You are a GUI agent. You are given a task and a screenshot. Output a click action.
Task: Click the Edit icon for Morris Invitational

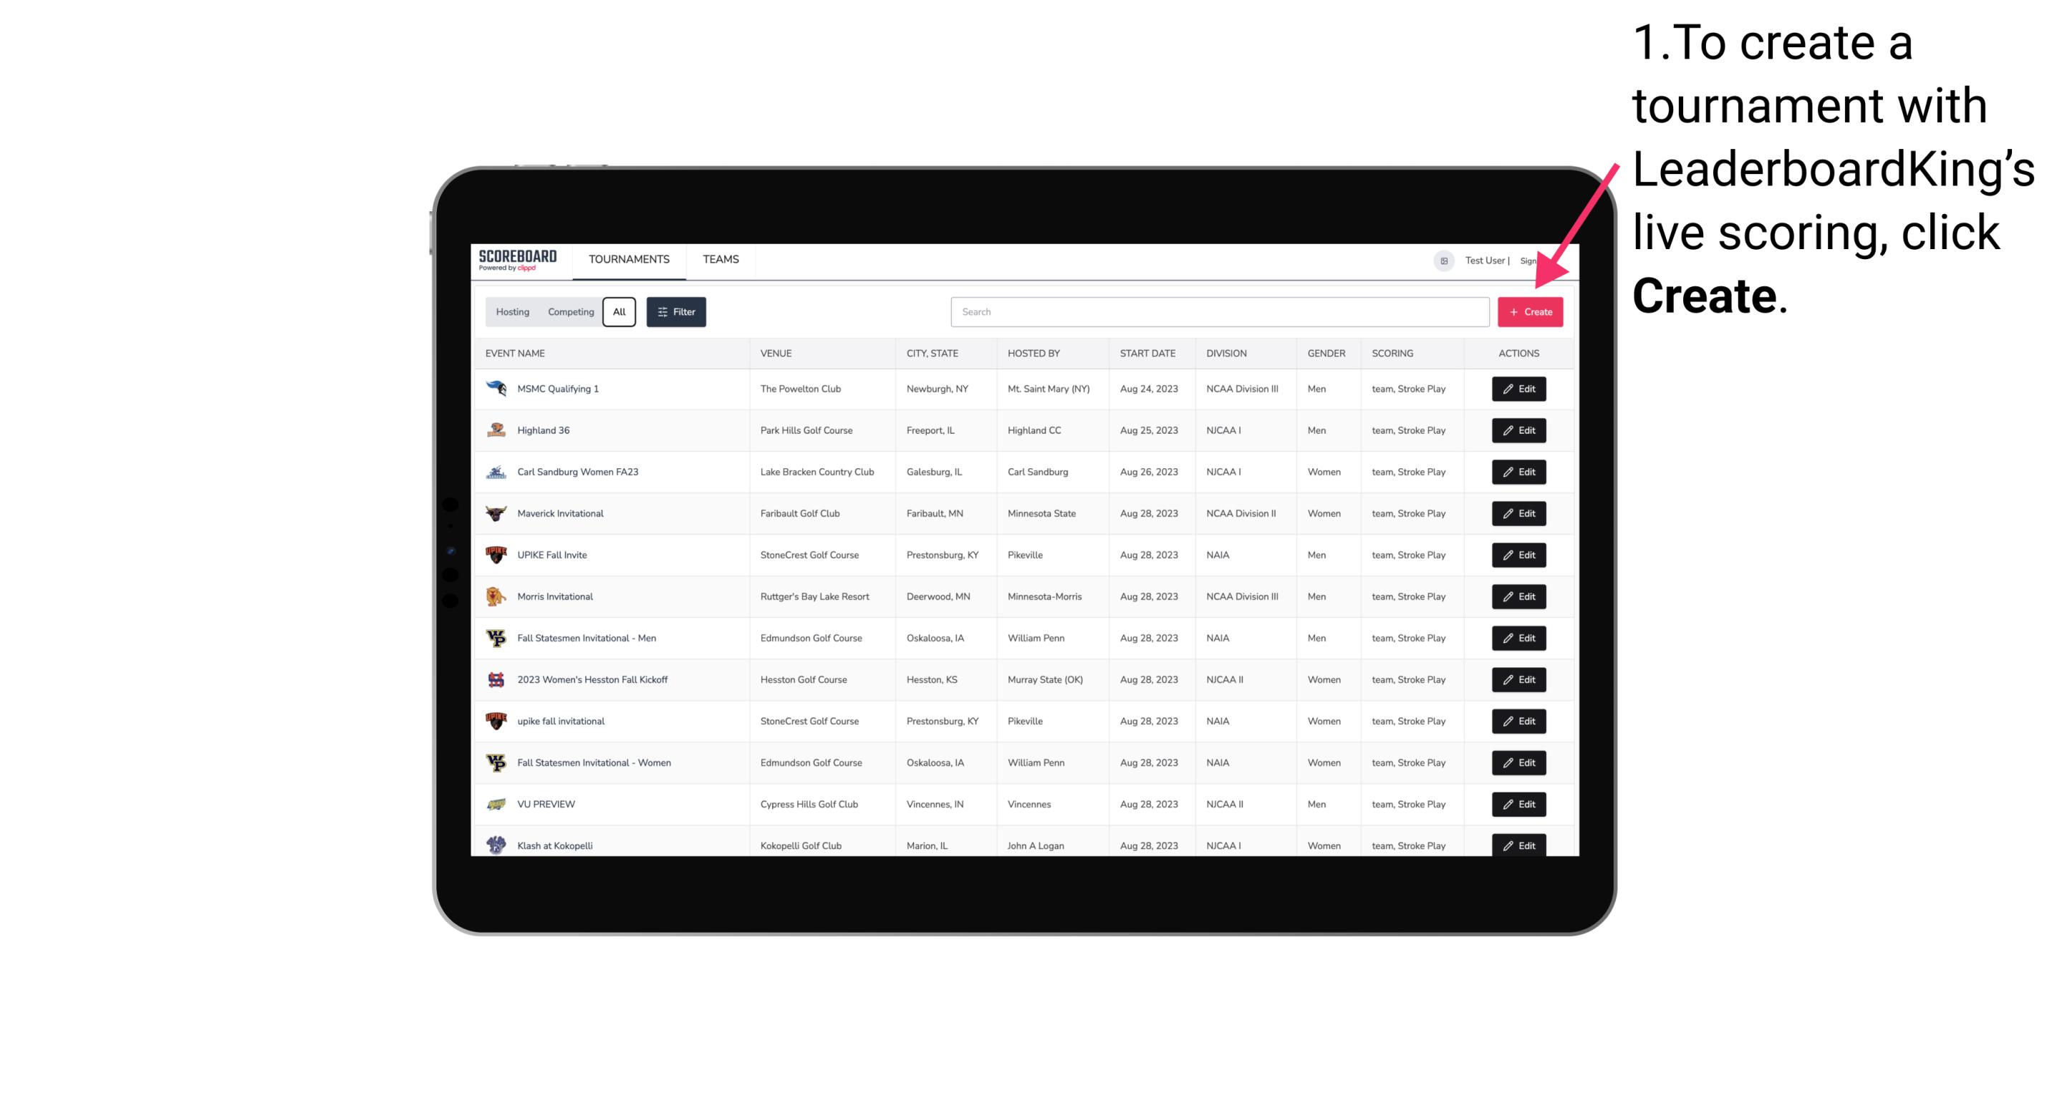pyautogui.click(x=1518, y=596)
